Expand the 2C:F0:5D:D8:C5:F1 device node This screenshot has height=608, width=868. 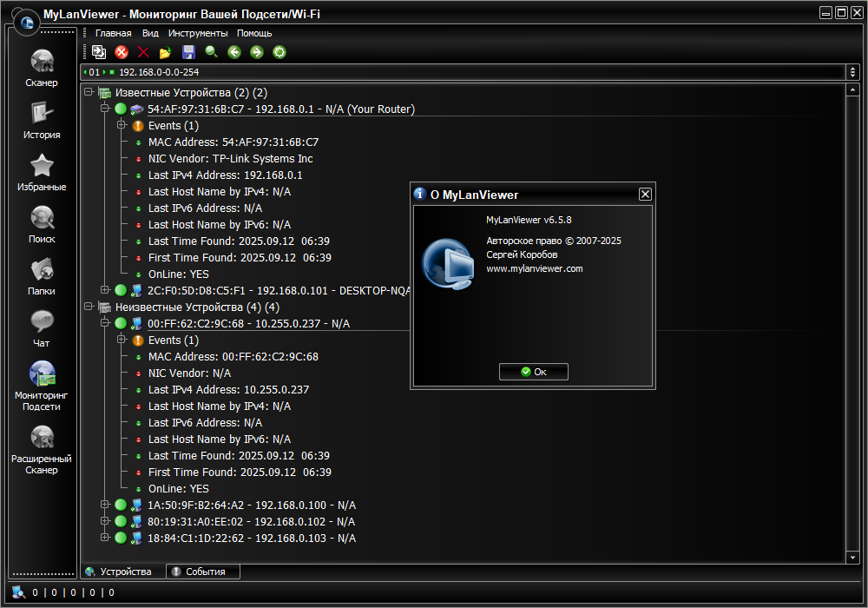[x=105, y=289]
